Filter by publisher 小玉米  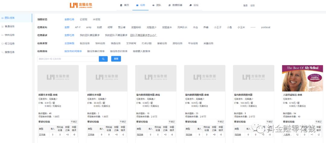click(x=241, y=27)
